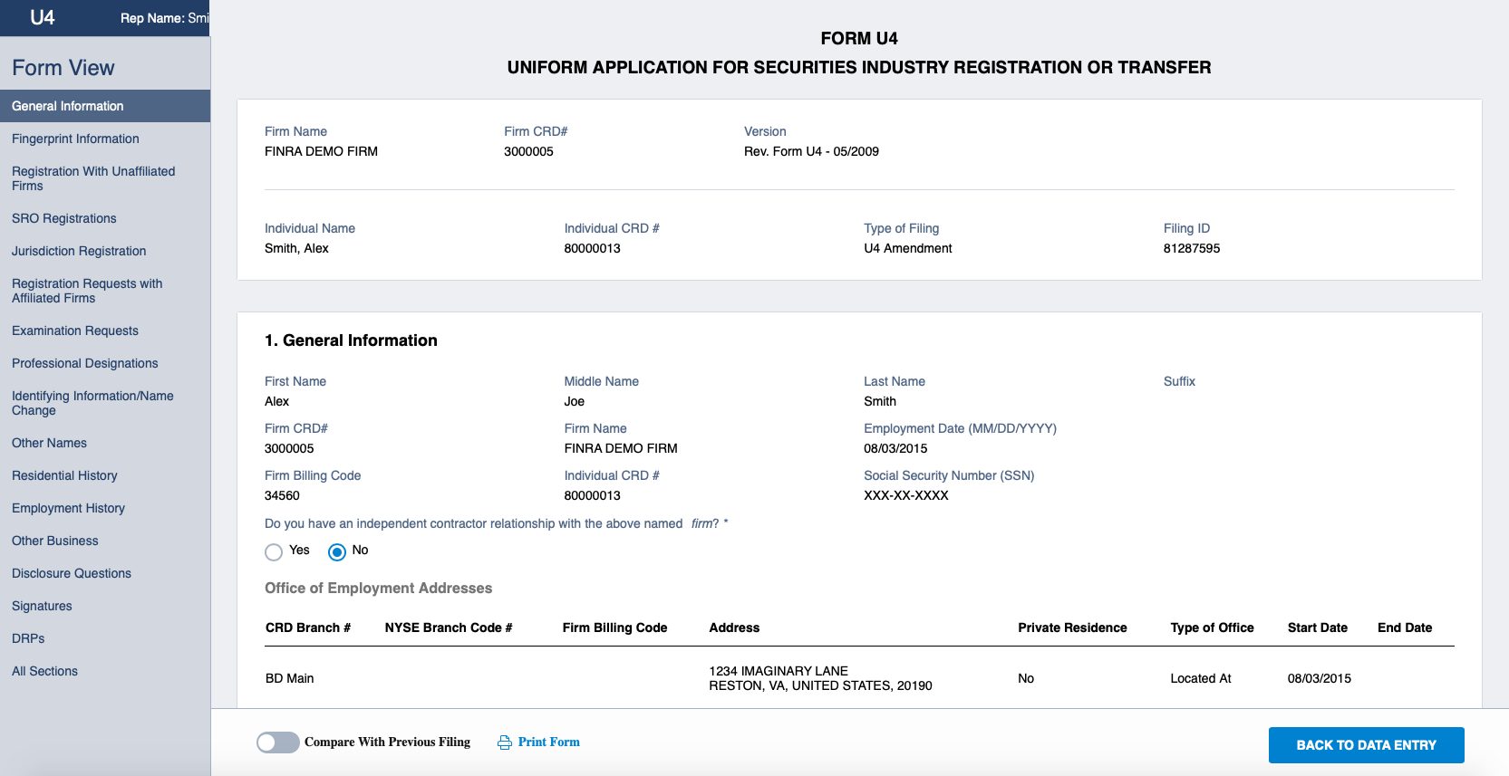Show All Sections in sidebar
Screen dimensions: 1509x776
pos(45,671)
